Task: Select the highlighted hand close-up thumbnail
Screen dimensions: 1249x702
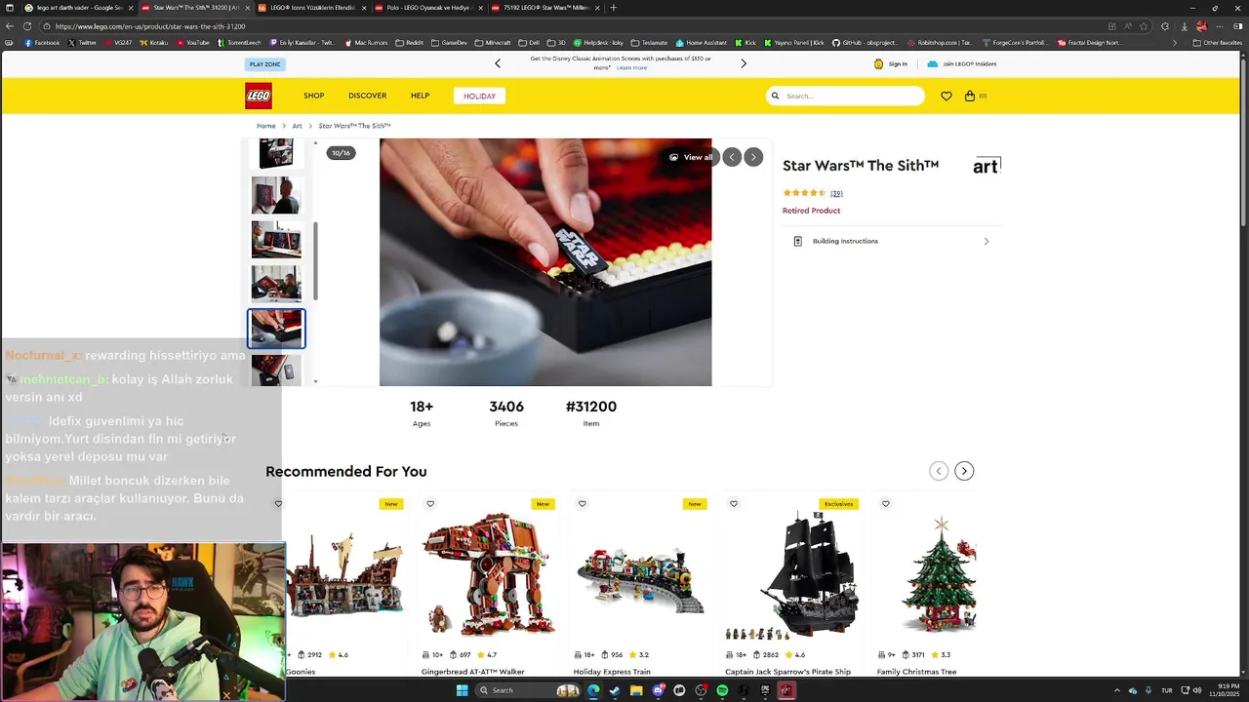Action: coord(276,329)
